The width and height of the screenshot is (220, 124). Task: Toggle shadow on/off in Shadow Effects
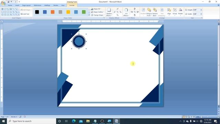click(118, 12)
